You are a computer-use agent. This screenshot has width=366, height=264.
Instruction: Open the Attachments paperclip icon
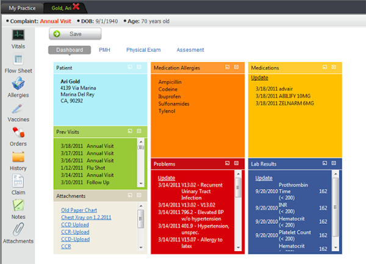18,229
